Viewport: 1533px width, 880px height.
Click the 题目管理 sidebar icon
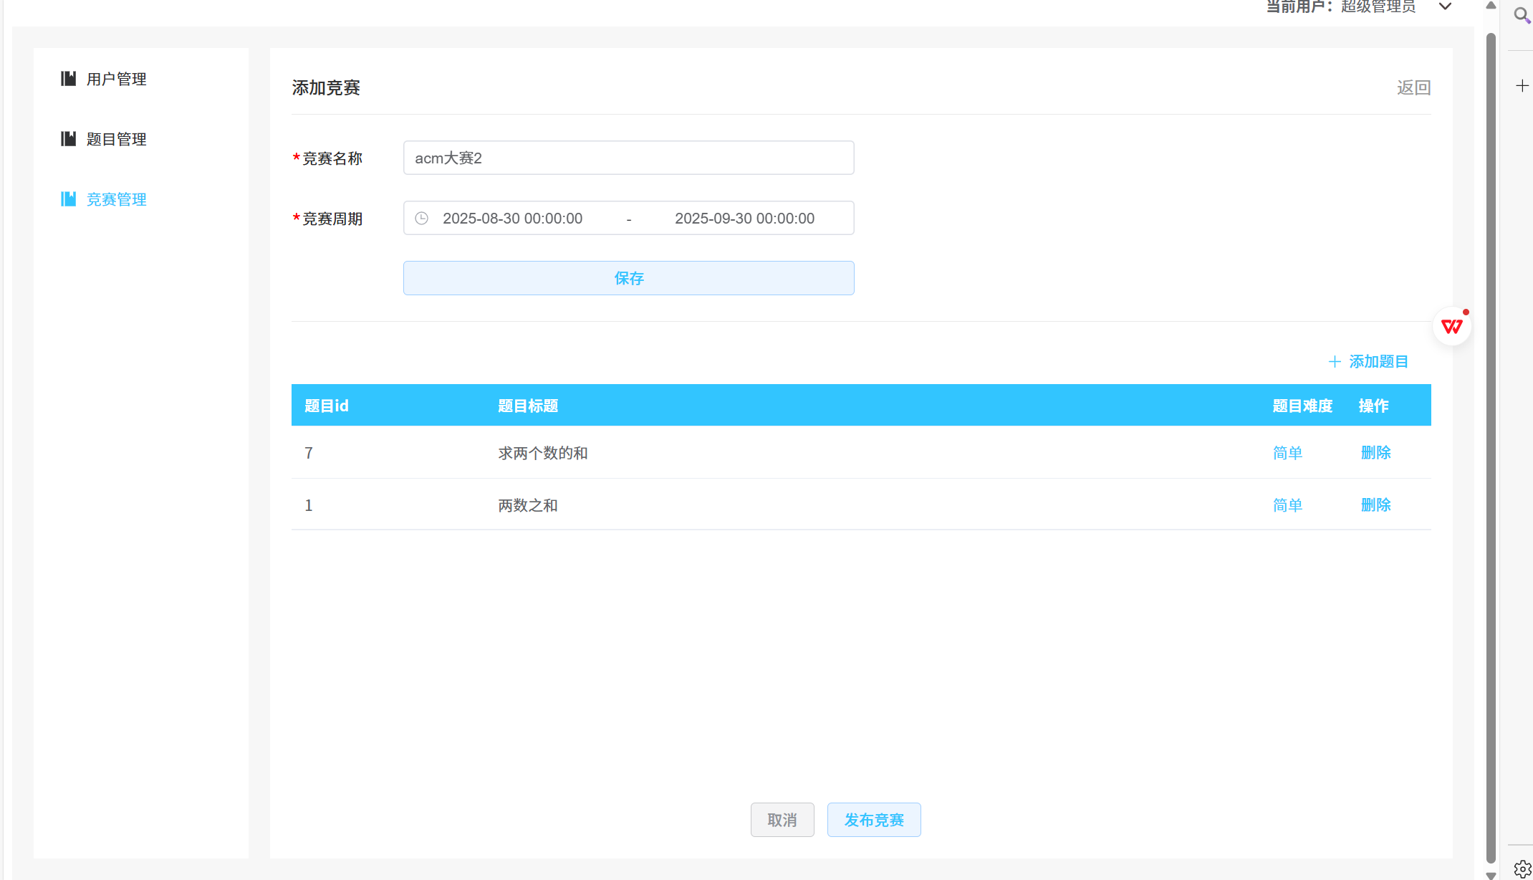(x=68, y=139)
